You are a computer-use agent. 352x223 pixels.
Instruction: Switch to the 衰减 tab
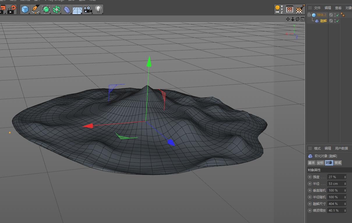[338, 163]
